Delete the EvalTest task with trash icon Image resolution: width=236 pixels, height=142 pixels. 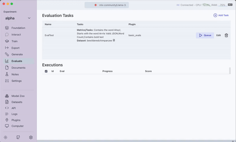pos(226,35)
